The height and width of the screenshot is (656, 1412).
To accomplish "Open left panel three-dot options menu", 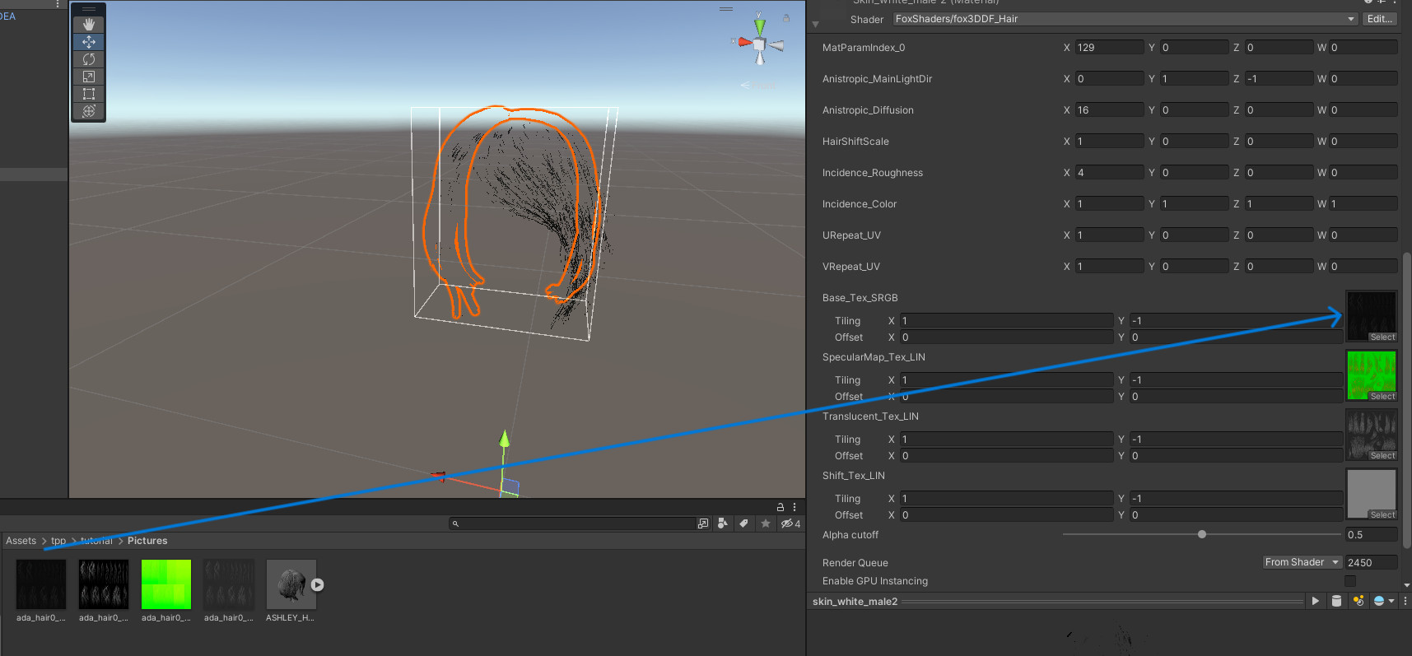I will (58, 4).
